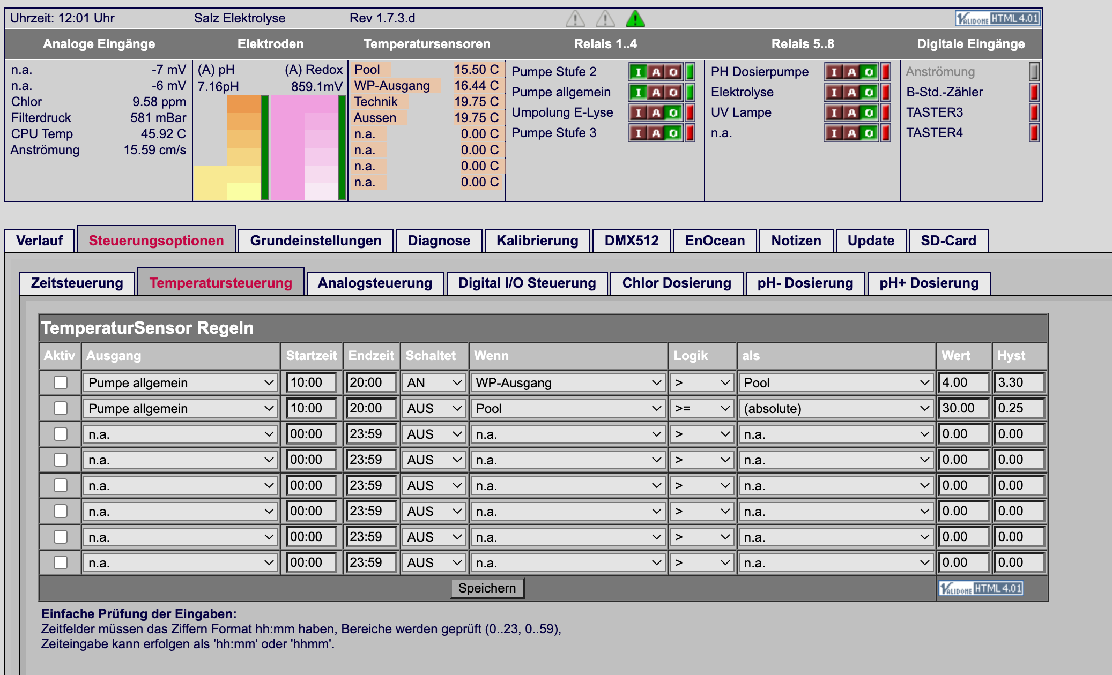Screen dimensions: 1112x675
Task: Click the orange pH electrode bar graph
Action: click(231, 148)
